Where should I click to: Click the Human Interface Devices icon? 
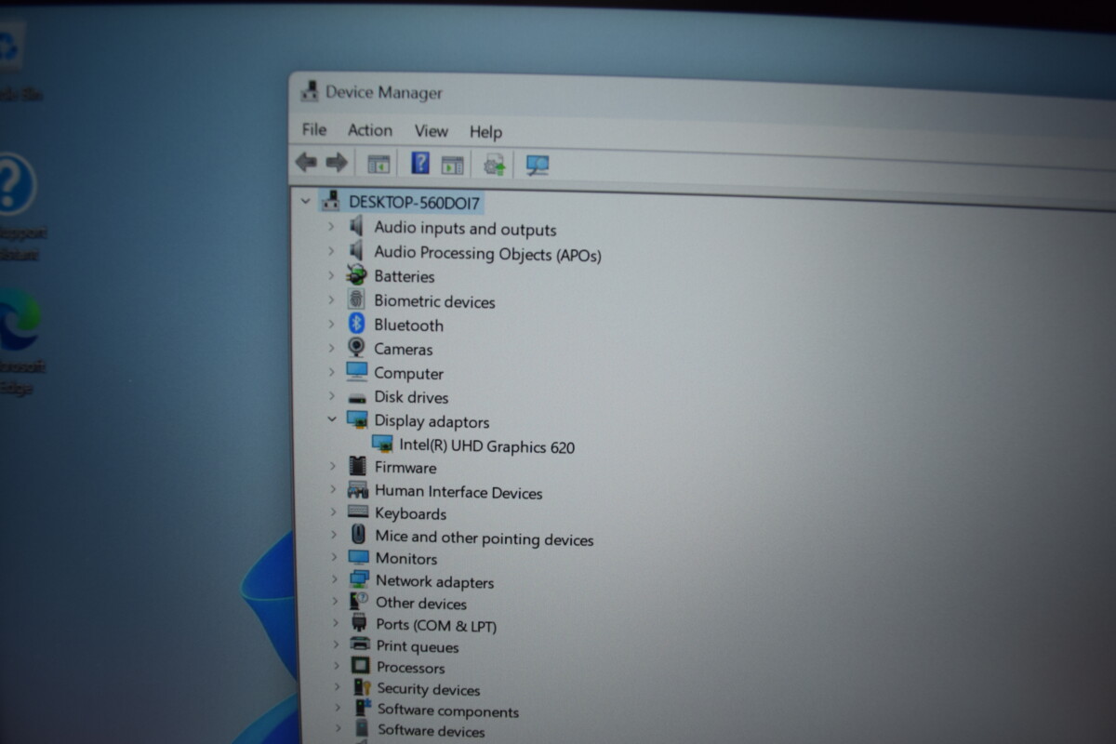coord(358,490)
